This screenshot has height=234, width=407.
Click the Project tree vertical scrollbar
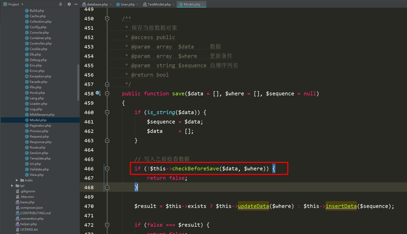pyautogui.click(x=78, y=82)
